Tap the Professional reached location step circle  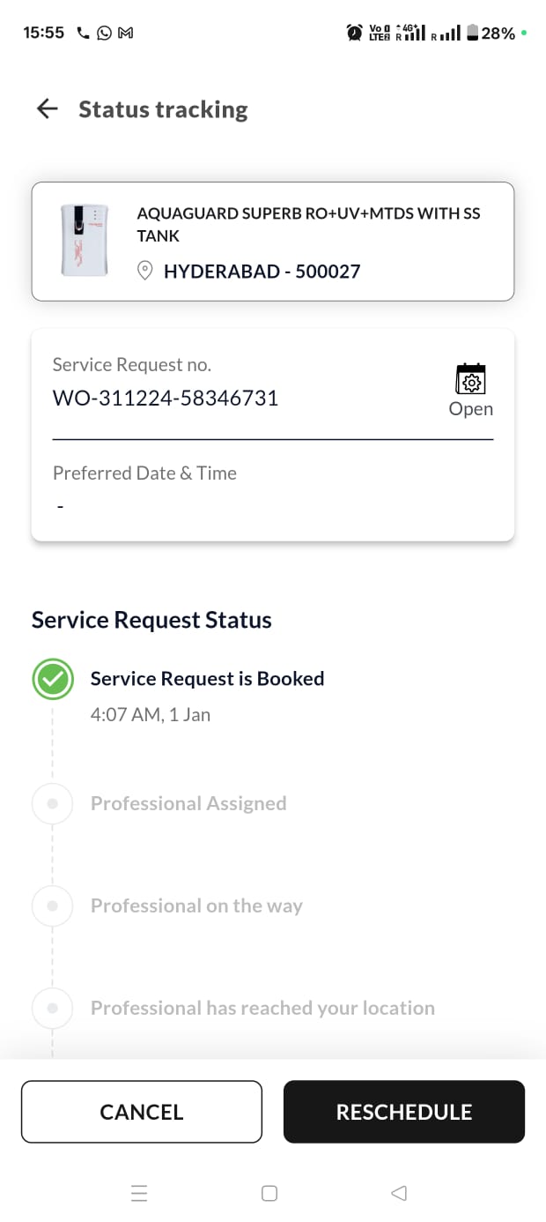pos(53,1008)
